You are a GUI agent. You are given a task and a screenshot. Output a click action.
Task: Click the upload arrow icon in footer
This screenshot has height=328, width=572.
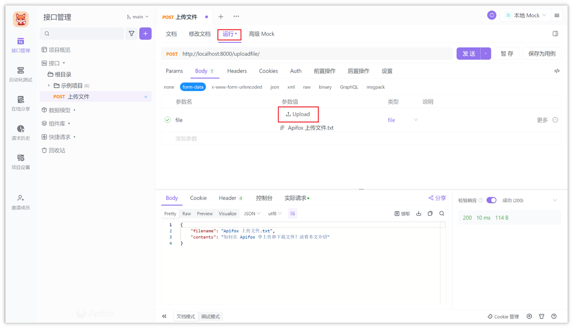click(x=529, y=316)
